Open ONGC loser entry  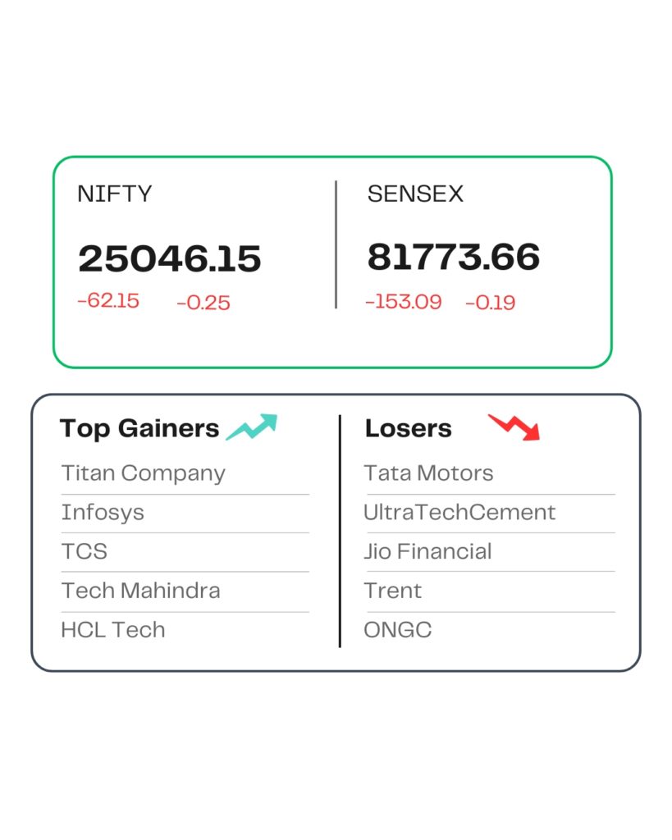click(x=398, y=630)
